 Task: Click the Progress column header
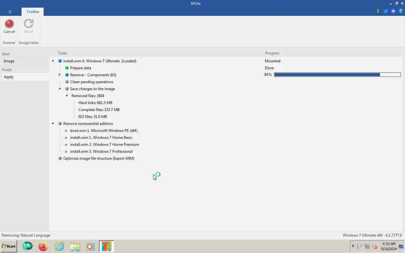pos(272,53)
